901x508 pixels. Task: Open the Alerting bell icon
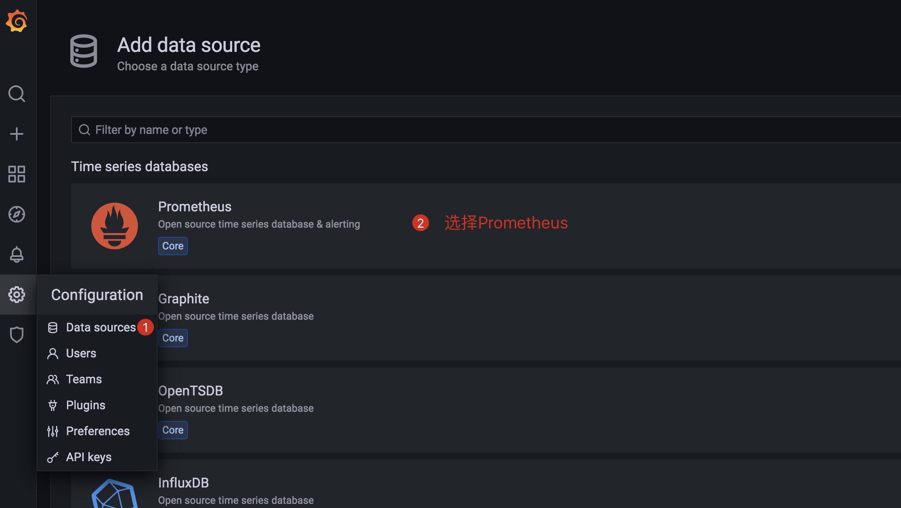(x=17, y=254)
